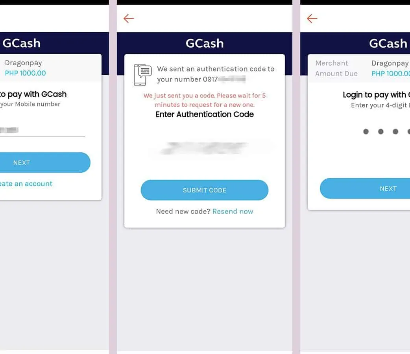This screenshot has height=354, width=410.
Task: Click the Dragonpay name beside Merchant label
Action: pos(390,63)
